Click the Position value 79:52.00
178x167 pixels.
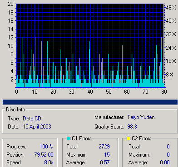click(44, 155)
